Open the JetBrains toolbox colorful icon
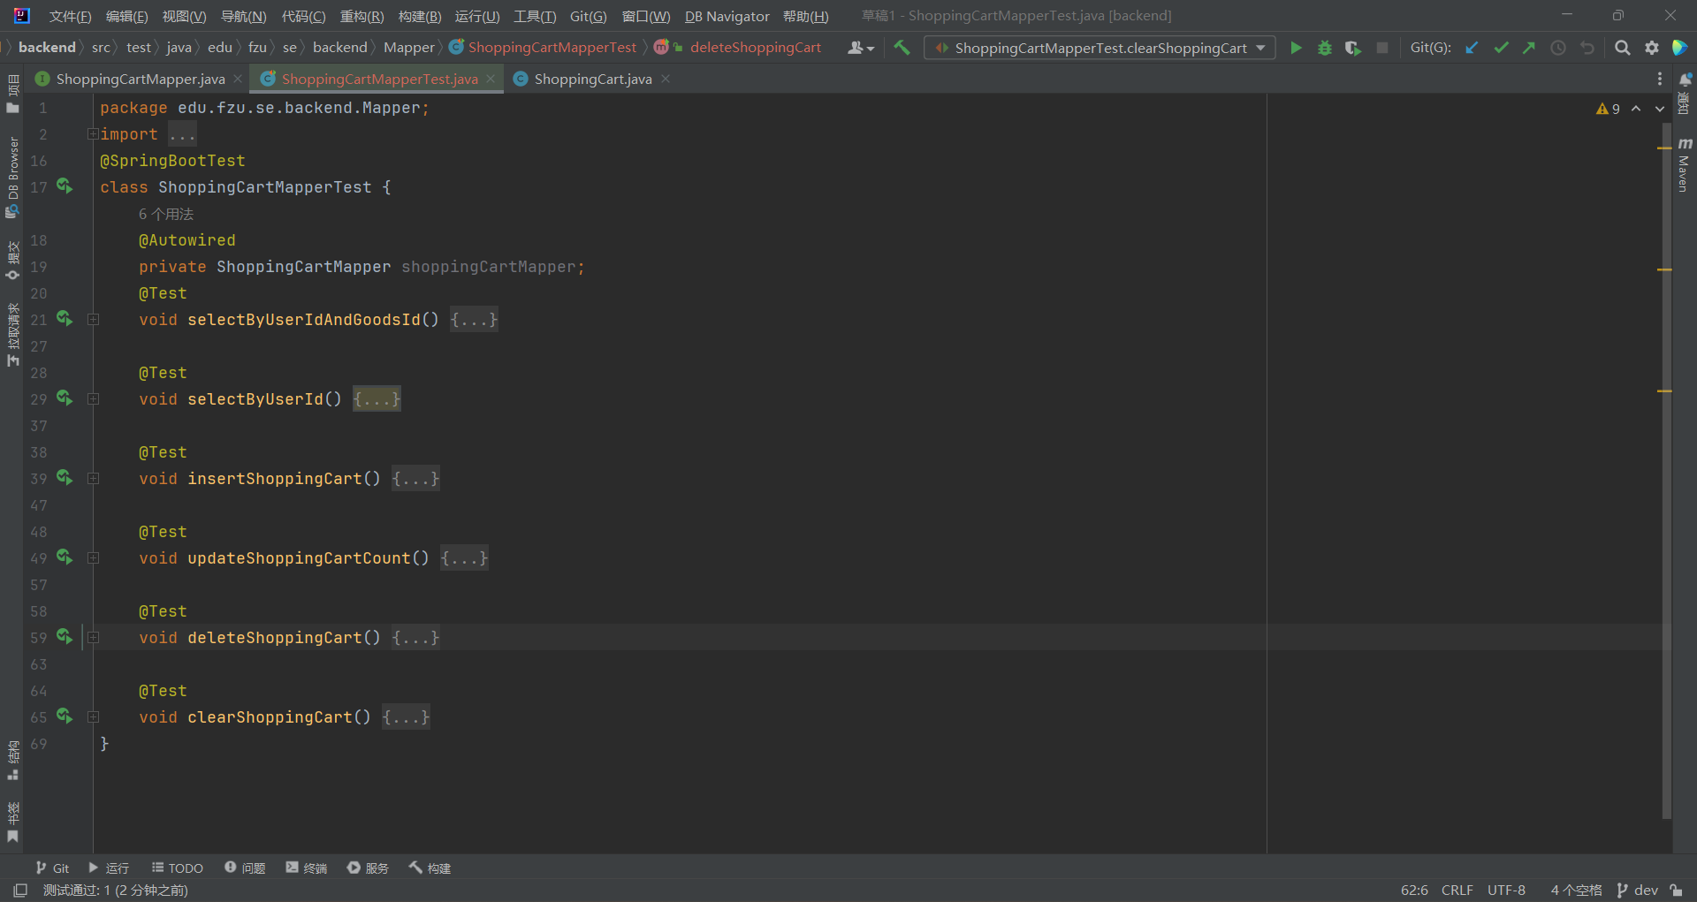 coord(1680,48)
